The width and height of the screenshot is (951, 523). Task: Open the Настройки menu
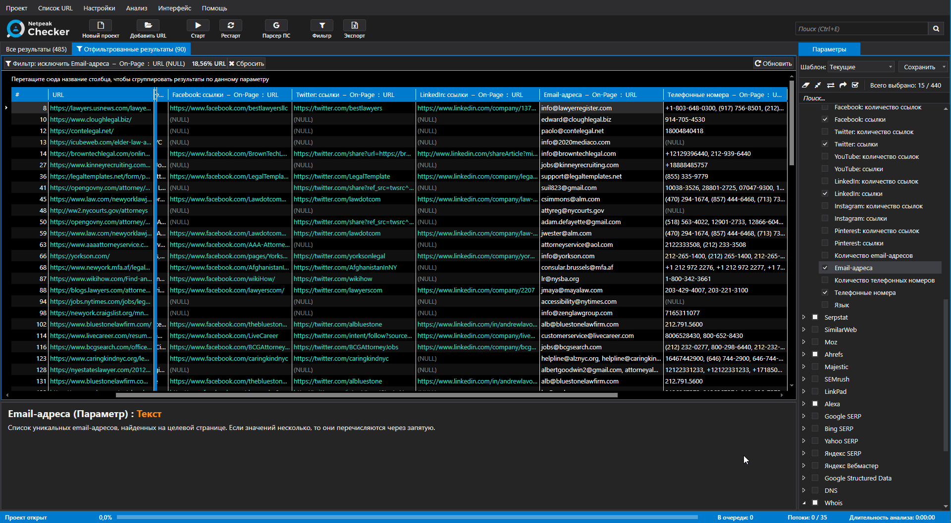coord(99,8)
